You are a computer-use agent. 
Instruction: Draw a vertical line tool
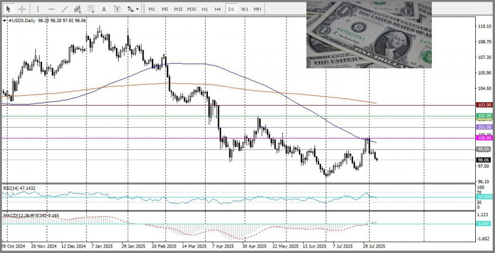pyautogui.click(x=37, y=9)
